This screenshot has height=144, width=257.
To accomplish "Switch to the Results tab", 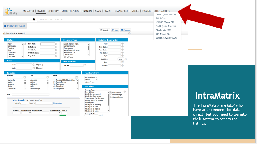I will [x=125, y=30].
